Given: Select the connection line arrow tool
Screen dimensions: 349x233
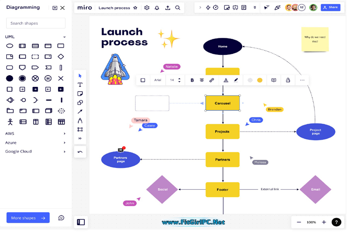Looking at the screenshot, I should tap(80, 112).
